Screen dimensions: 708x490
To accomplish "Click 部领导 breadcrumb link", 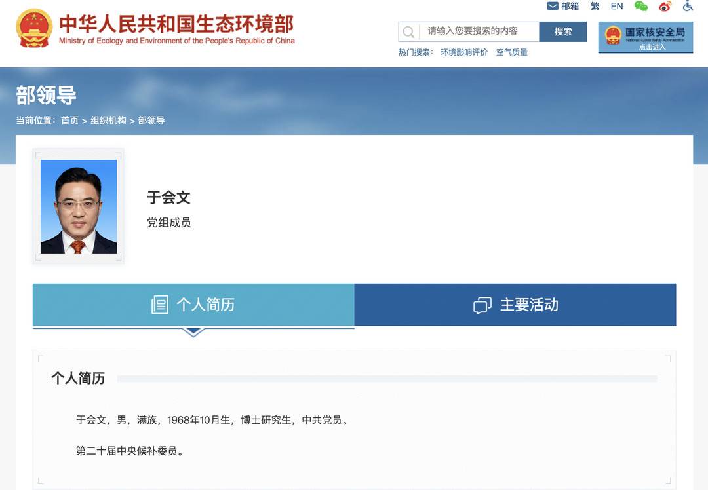I will (151, 121).
